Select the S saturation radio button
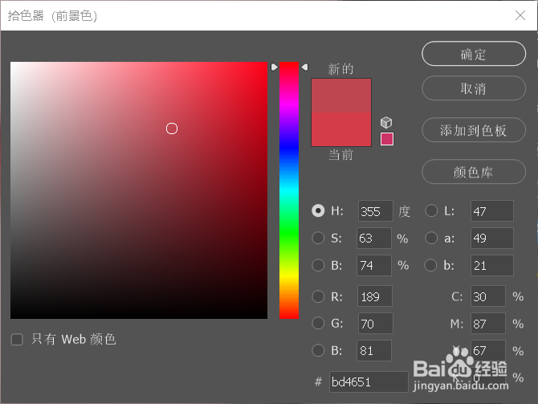 (x=318, y=238)
